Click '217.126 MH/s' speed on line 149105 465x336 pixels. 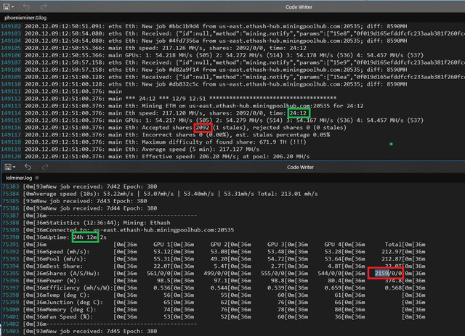182,48
